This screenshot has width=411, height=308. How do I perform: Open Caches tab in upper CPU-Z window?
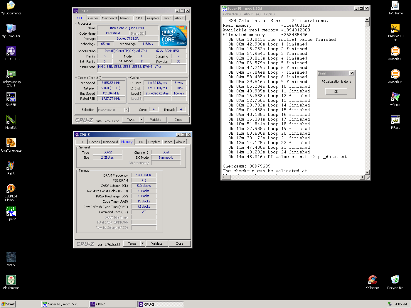pos(93,18)
